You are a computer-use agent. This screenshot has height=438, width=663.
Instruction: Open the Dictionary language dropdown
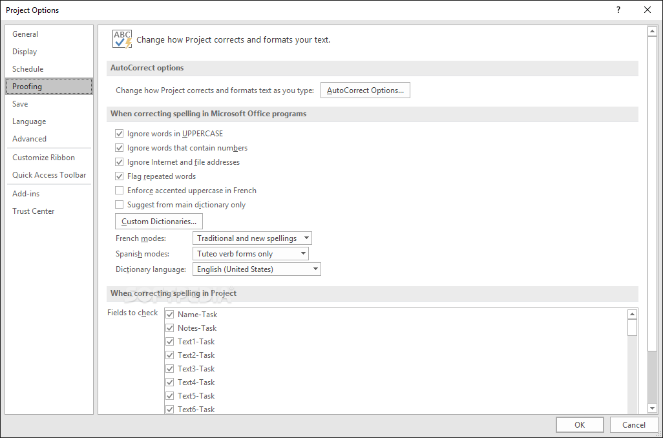[257, 269]
